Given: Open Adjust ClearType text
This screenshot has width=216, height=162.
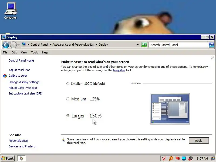Looking at the screenshot, I should point(23,88).
